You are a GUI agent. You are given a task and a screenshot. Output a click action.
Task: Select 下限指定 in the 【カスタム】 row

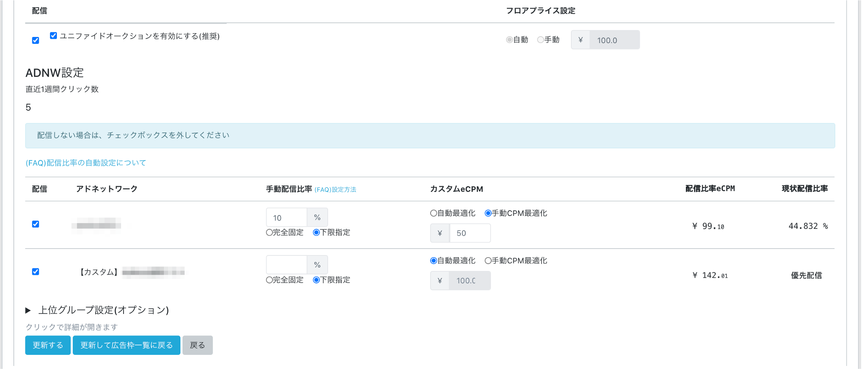(x=316, y=280)
